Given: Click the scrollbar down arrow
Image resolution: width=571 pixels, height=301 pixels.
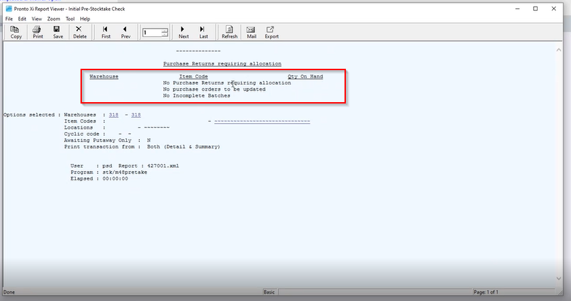Looking at the screenshot, I should [x=559, y=279].
